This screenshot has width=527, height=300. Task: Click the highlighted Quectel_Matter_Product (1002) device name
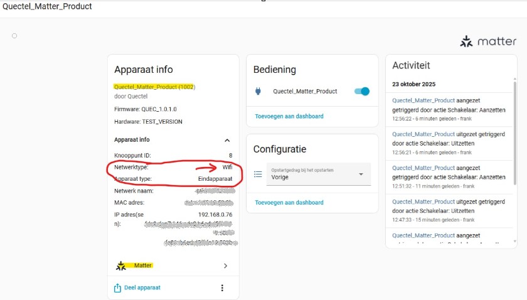point(154,87)
